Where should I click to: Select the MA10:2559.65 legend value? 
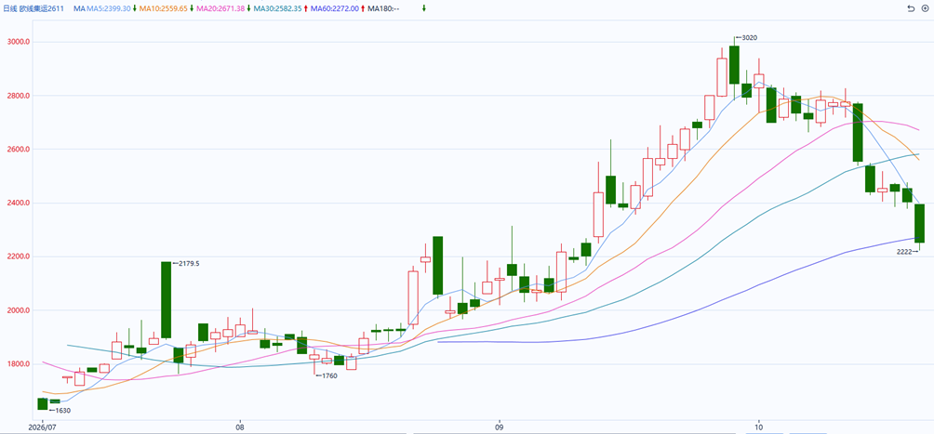point(163,8)
